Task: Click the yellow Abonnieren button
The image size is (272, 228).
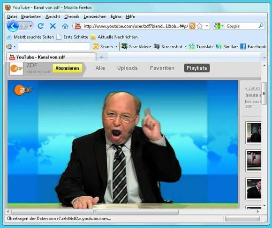Action: (67, 68)
